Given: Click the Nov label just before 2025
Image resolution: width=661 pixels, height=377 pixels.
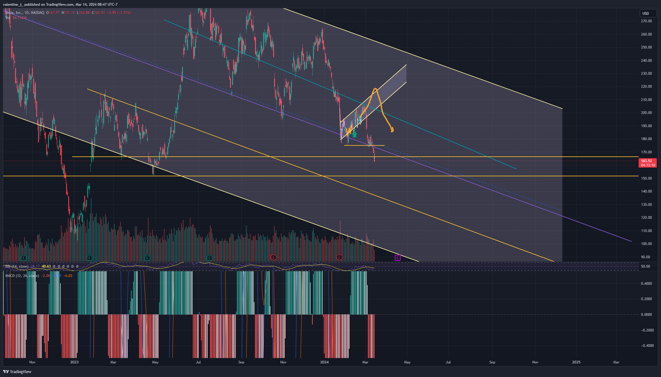Looking at the screenshot, I should (x=535, y=362).
